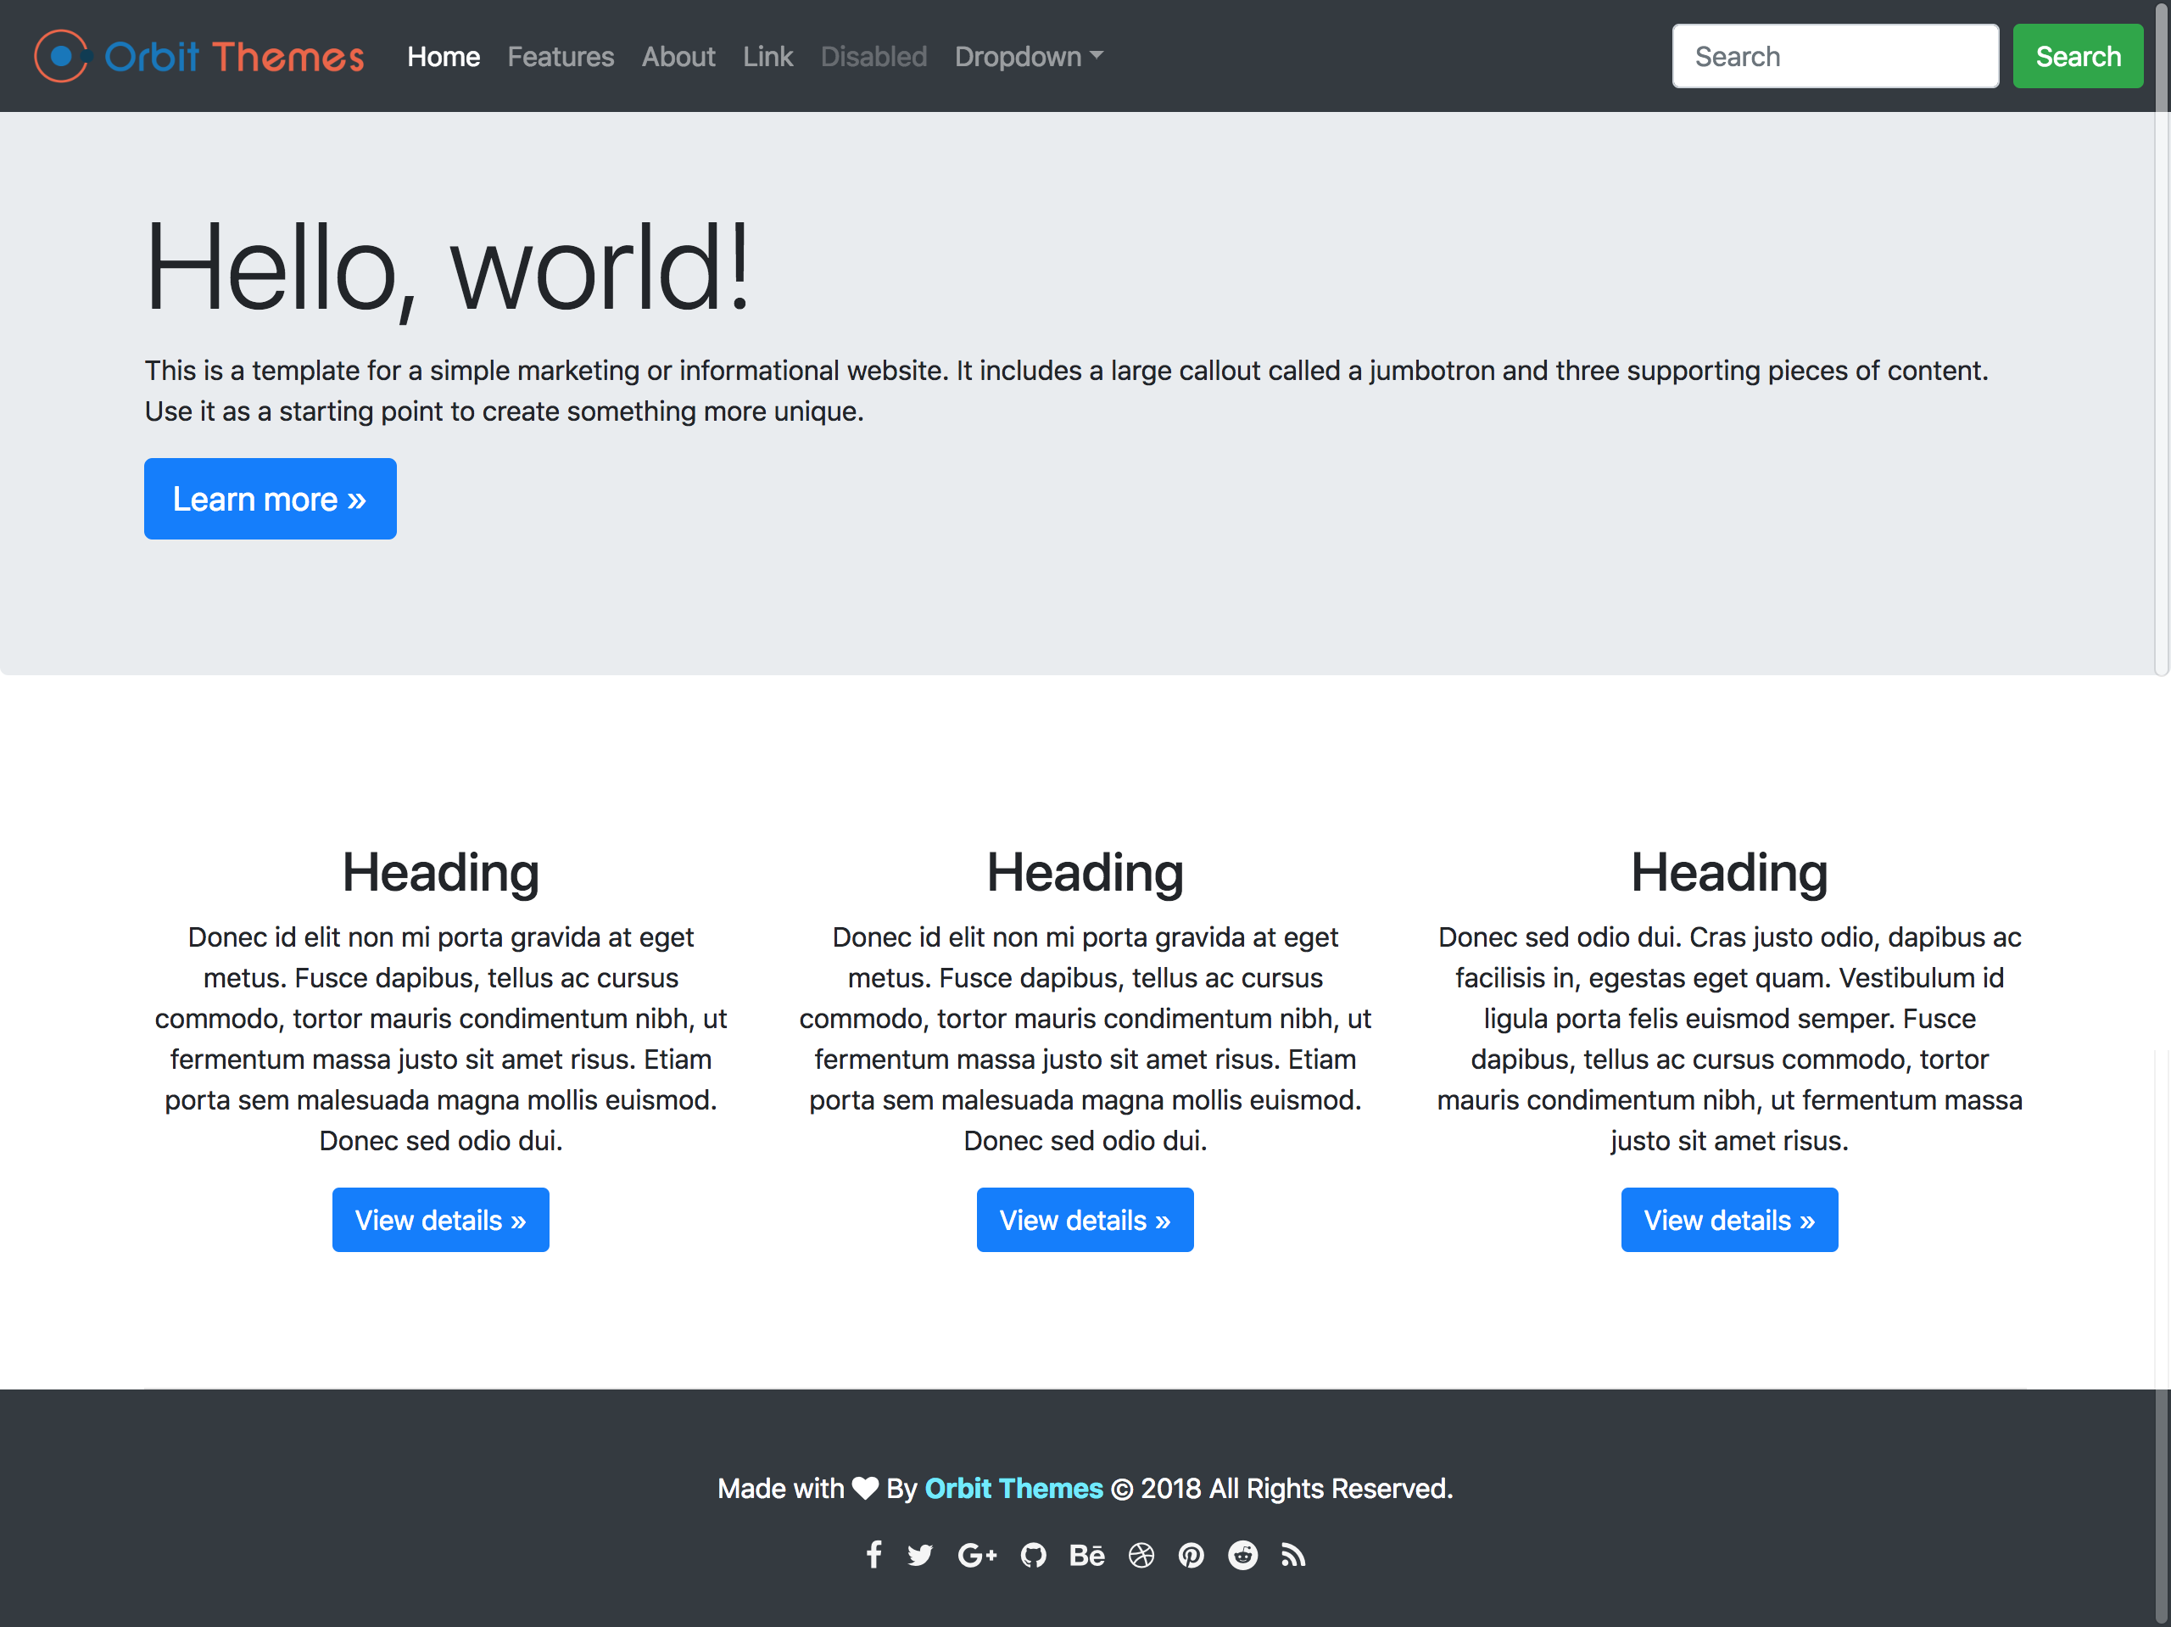
Task: Open the Features nav item
Action: [x=561, y=56]
